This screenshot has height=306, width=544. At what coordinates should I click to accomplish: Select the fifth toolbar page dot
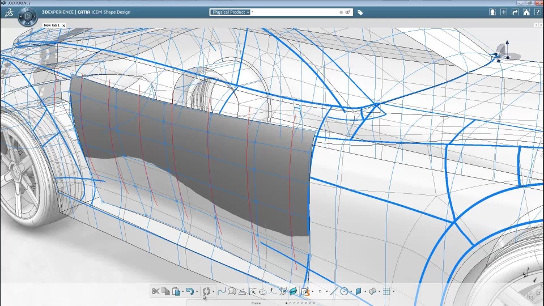(302, 303)
